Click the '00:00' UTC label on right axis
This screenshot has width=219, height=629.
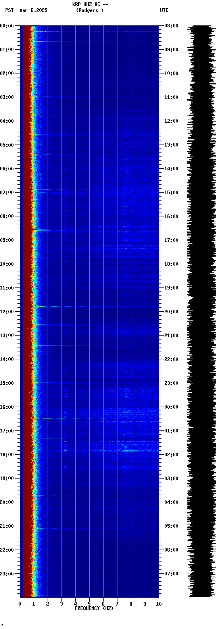coord(171,407)
